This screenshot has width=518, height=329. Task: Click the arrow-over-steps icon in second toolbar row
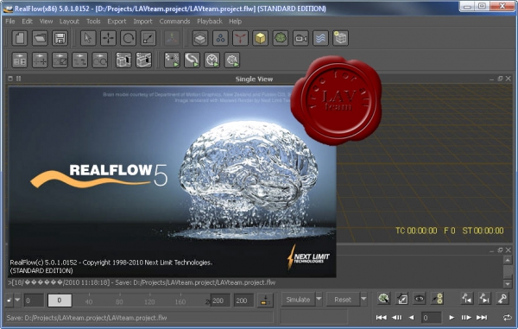pyautogui.click(x=79, y=60)
